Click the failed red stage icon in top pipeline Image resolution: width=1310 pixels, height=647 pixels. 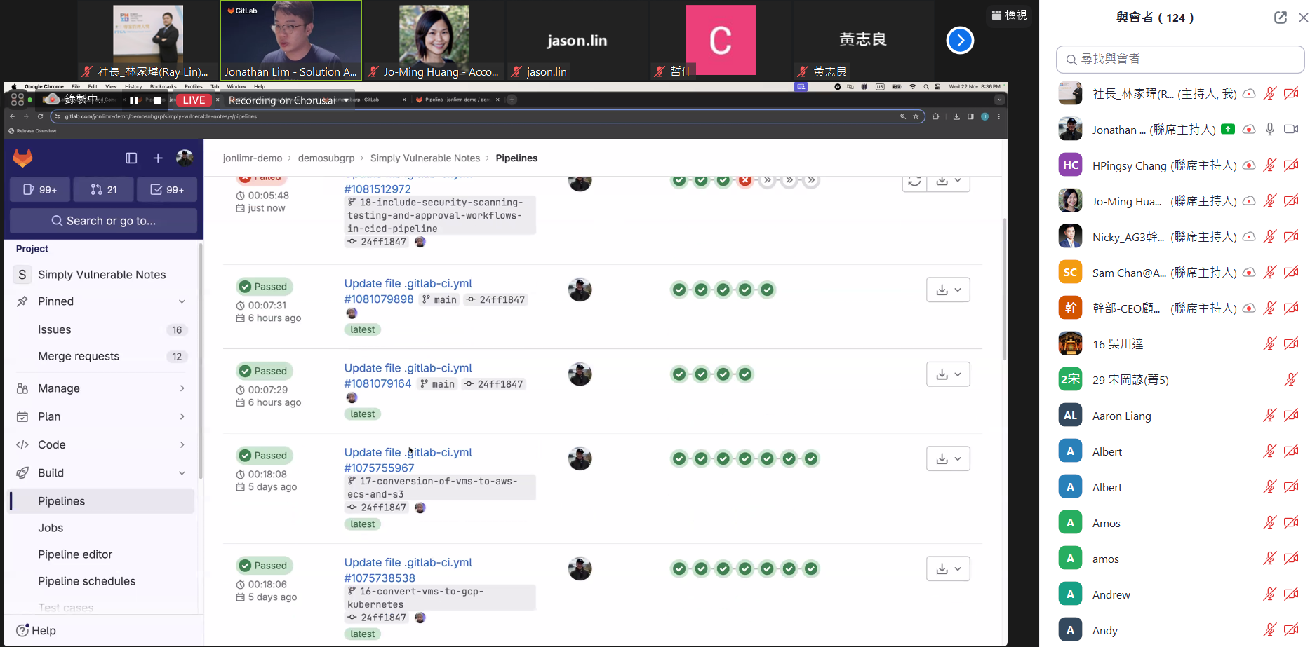click(x=745, y=181)
